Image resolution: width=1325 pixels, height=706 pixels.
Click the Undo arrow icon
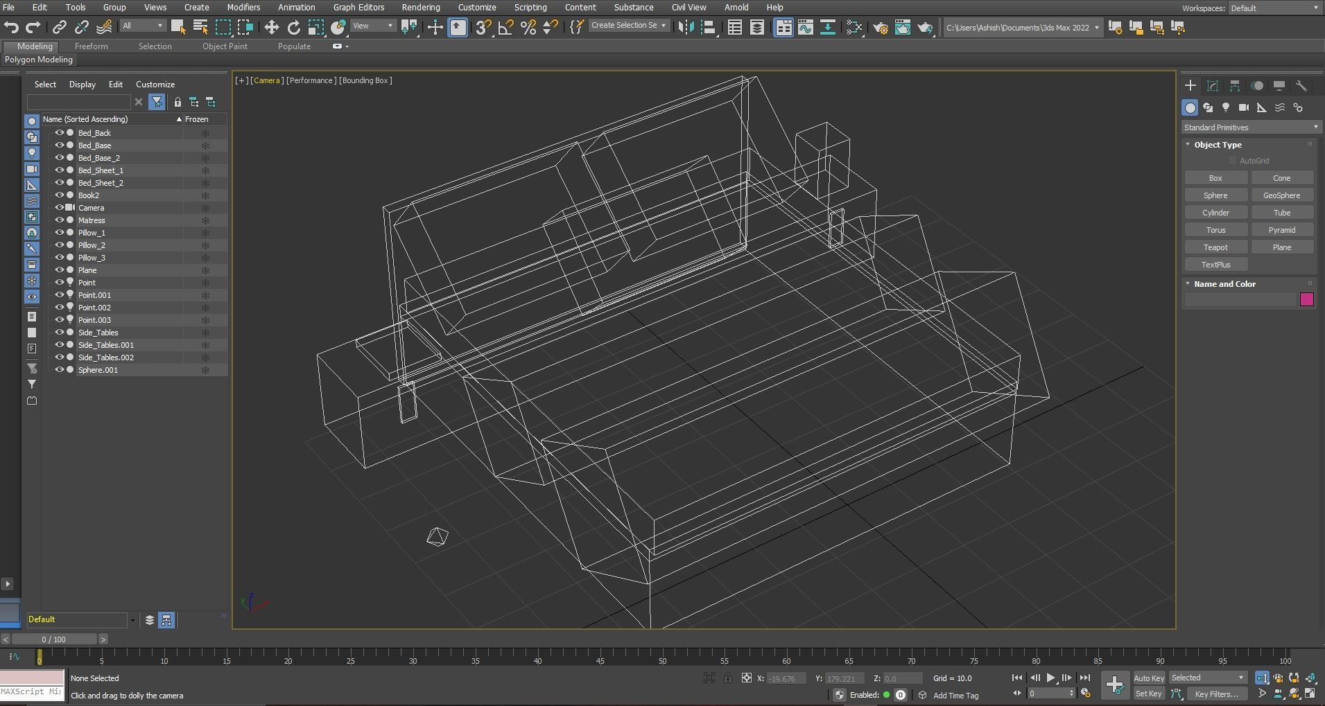[x=11, y=27]
